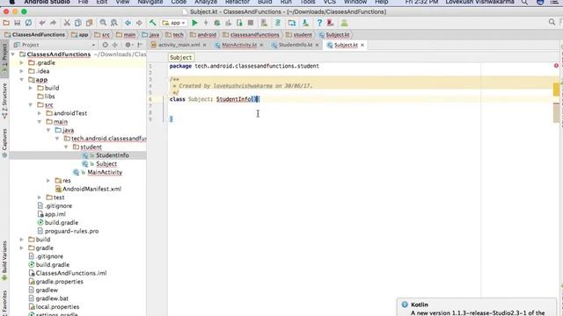Expand the androidTest folder
563x316 pixels.
(x=39, y=113)
